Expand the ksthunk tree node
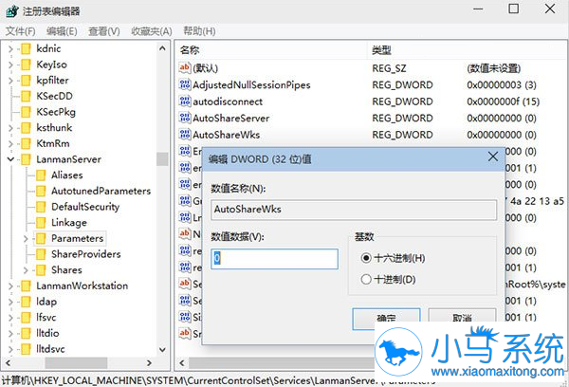This screenshot has width=569, height=387. coord(10,128)
